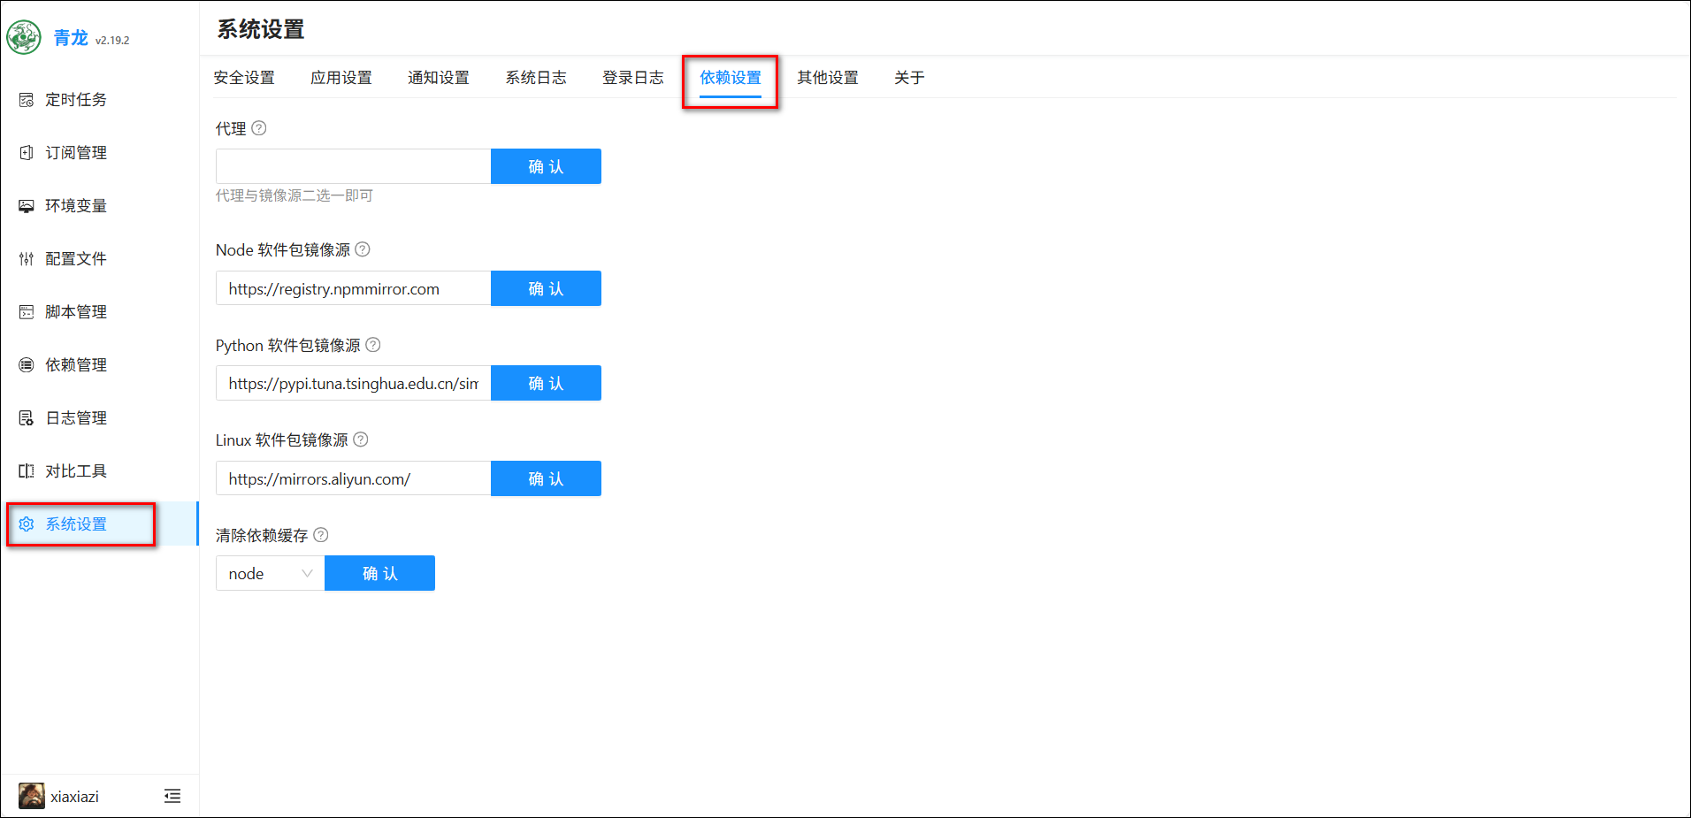Click the 代理 proxy input field

[353, 166]
